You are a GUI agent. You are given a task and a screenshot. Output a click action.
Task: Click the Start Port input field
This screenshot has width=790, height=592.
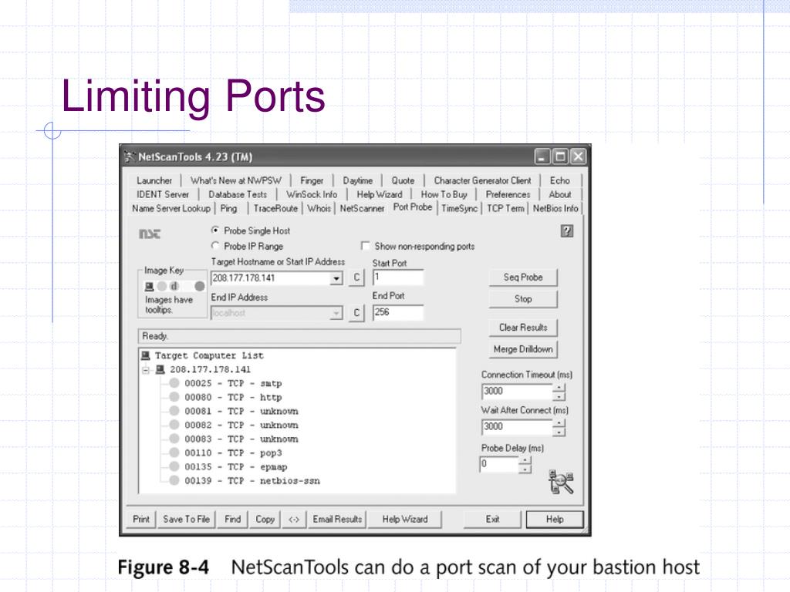pyautogui.click(x=398, y=277)
